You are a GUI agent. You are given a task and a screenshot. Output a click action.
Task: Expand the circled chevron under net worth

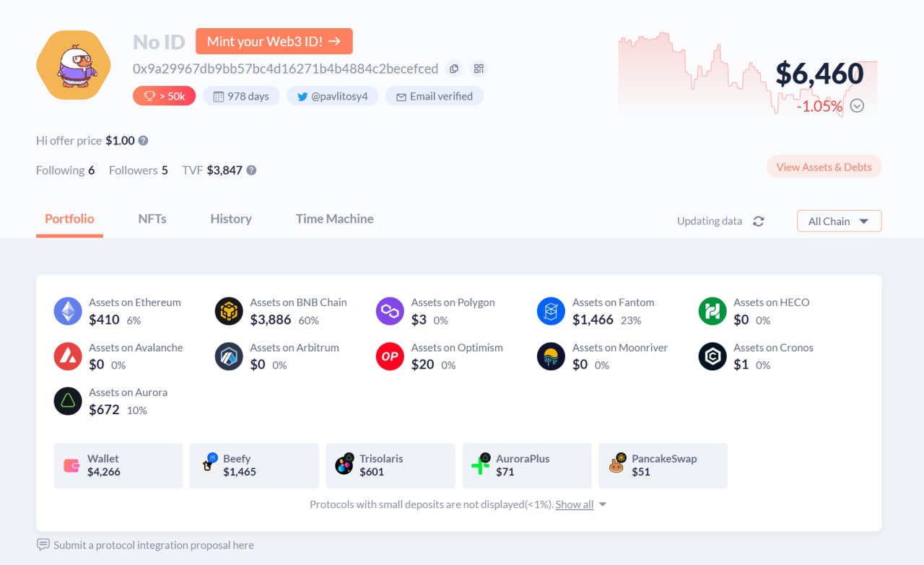[857, 106]
